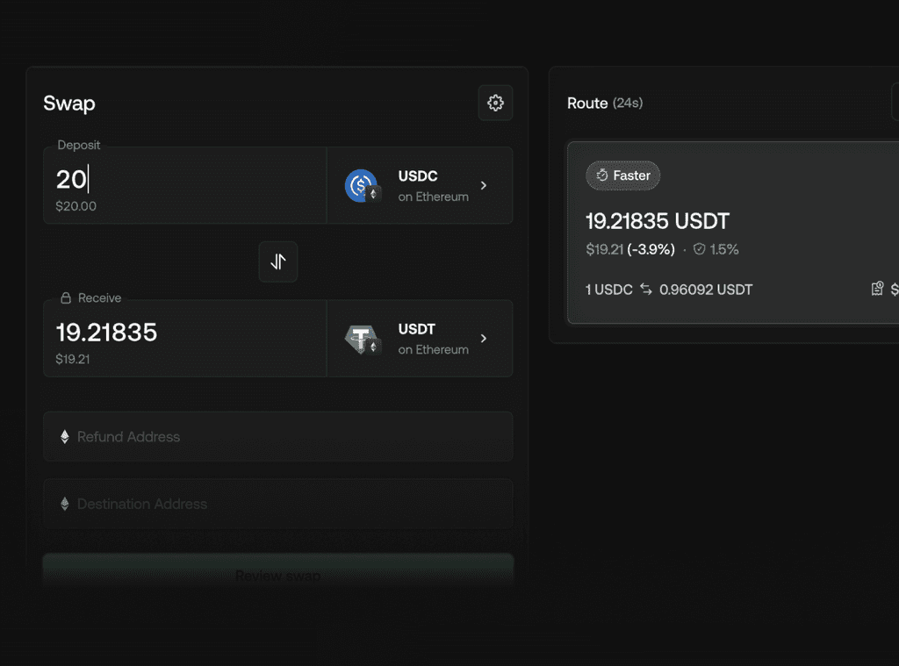Screen dimensions: 899x666
Task: Click the USDC token logo
Action: click(362, 184)
